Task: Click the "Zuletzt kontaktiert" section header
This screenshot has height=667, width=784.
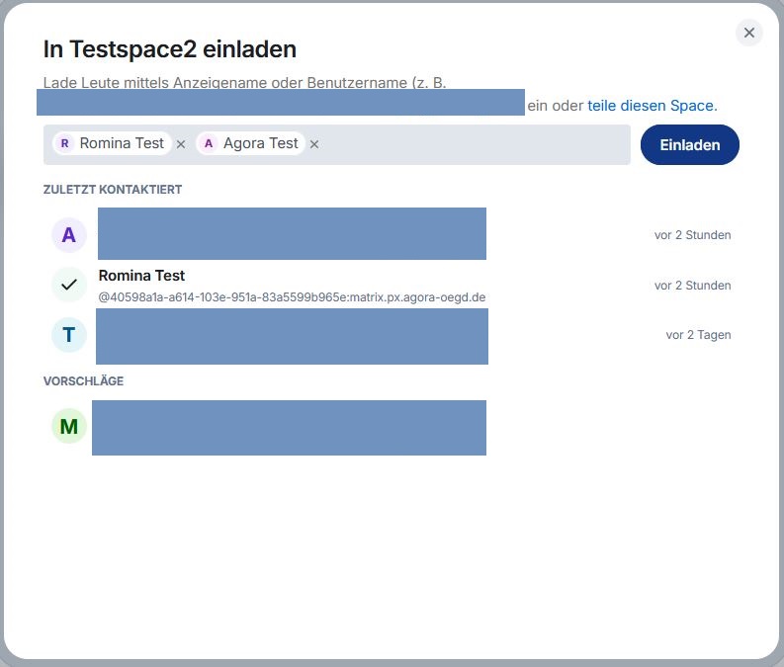Action: [x=113, y=189]
